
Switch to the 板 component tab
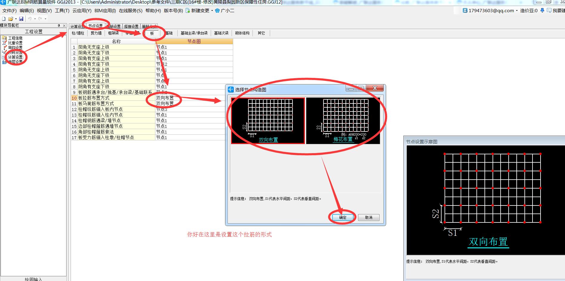pos(152,33)
